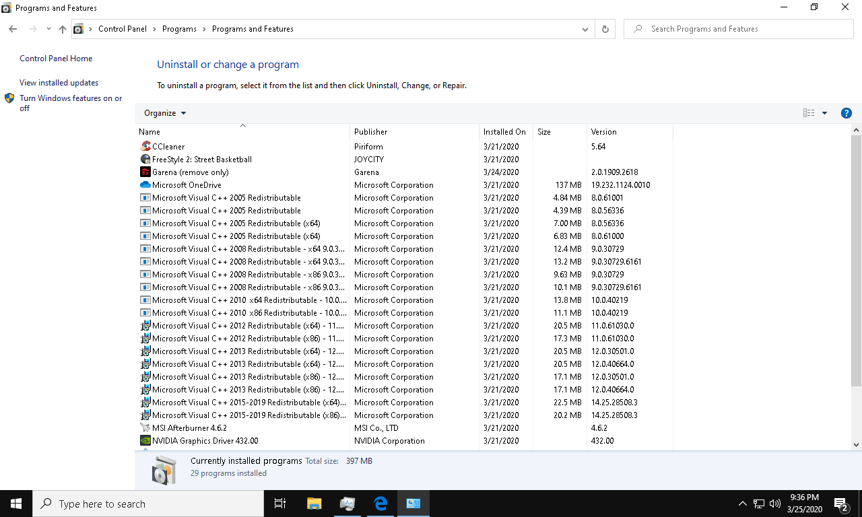Click the CCleaner program icon
862x517 pixels.
coord(145,147)
